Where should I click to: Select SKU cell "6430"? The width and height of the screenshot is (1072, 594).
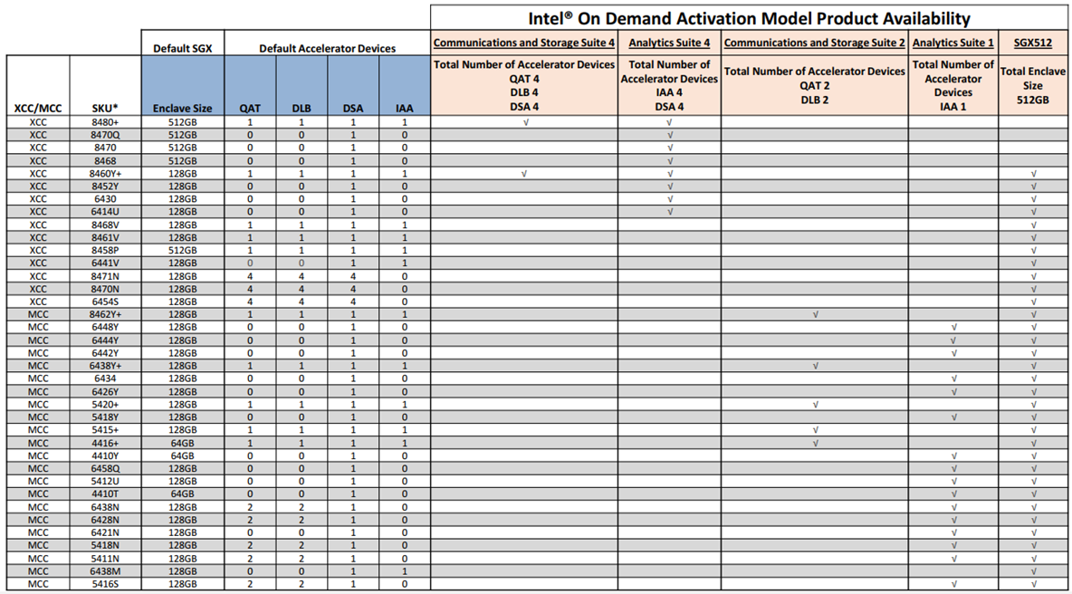105,199
